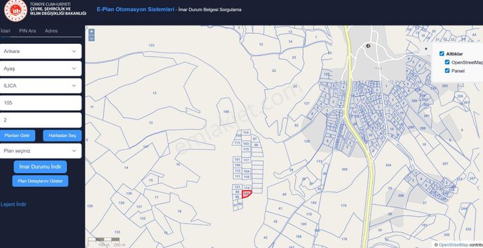Open the Lejant İndir link
The image size is (483, 248).
coord(13,204)
